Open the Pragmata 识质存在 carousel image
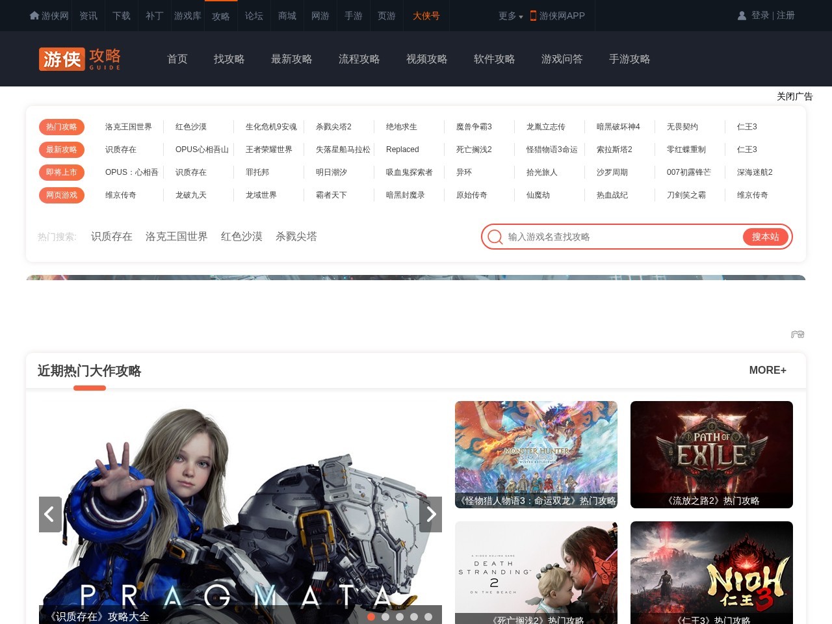 click(240, 513)
